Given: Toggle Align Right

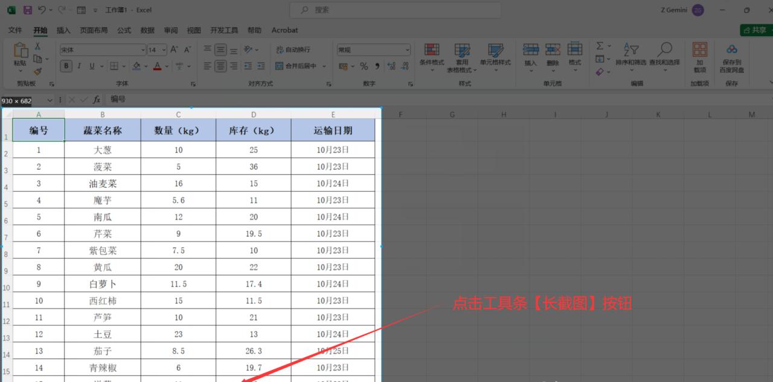Looking at the screenshot, I should 234,66.
